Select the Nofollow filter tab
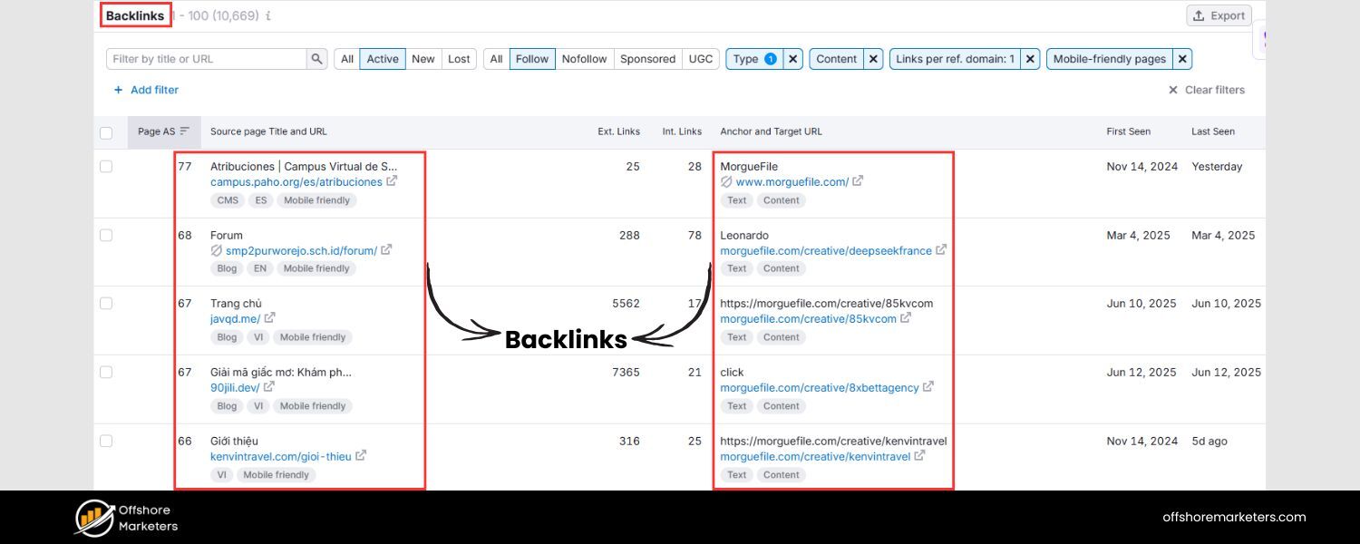Viewport: 1360px width, 544px height. (x=584, y=58)
